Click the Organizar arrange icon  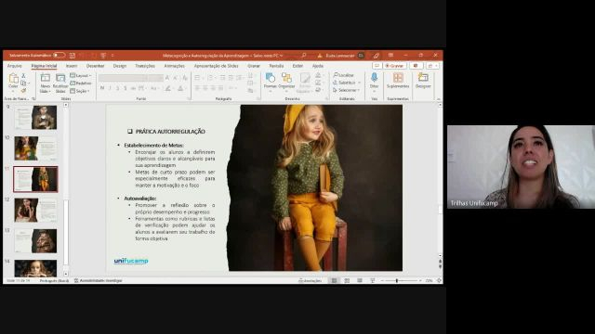coord(286,81)
